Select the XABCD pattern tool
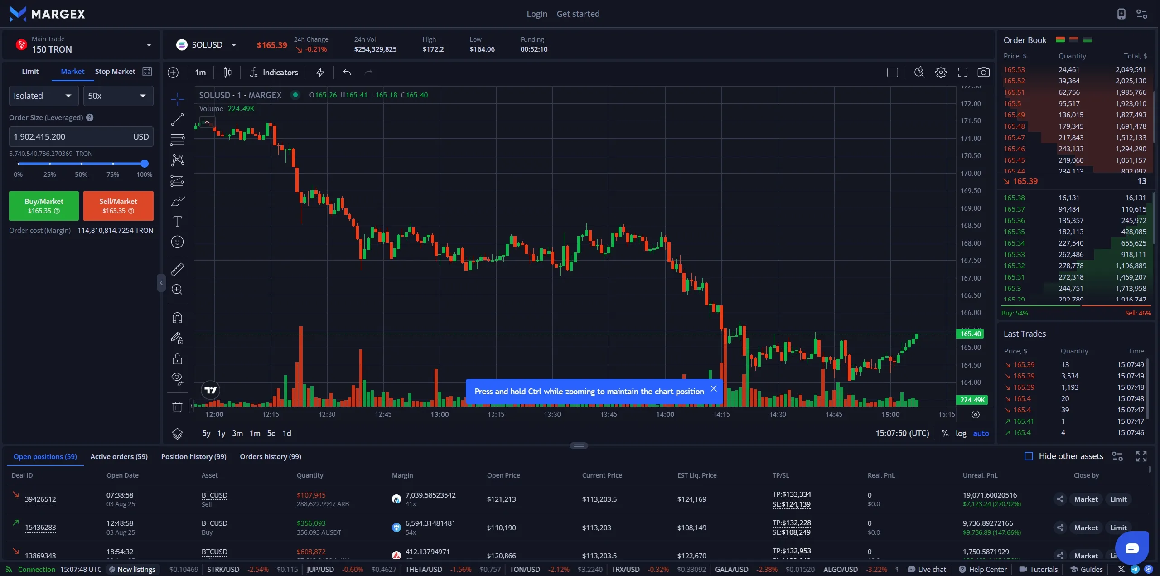 pyautogui.click(x=177, y=160)
